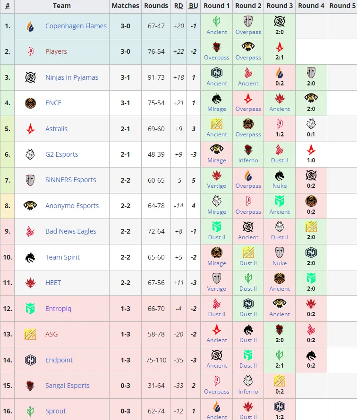Viewport: 357px width, 420px height.
Task: Click G2 opponent icon in Astralis Round 4
Action: click(311, 124)
